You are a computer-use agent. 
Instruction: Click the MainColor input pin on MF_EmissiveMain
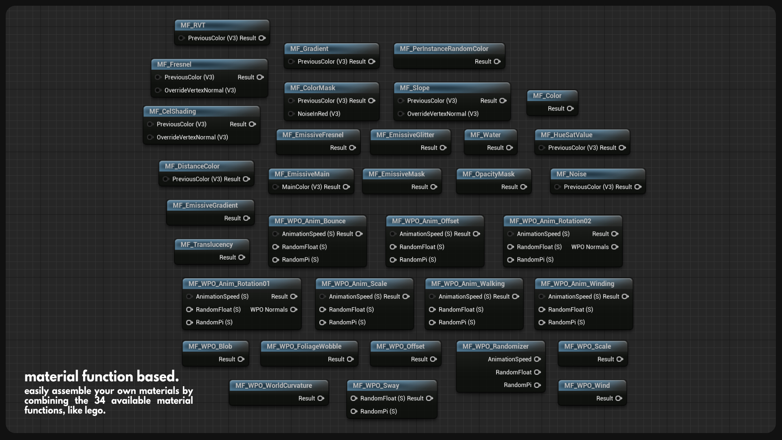click(277, 187)
